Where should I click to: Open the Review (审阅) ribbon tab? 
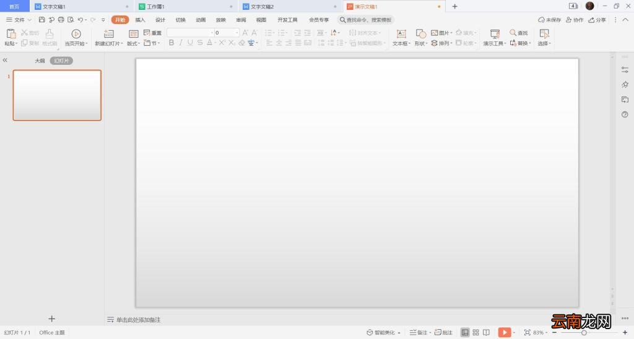coord(241,20)
